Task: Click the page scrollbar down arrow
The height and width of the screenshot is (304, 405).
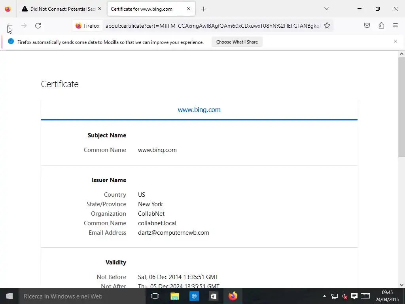Action: click(401, 285)
